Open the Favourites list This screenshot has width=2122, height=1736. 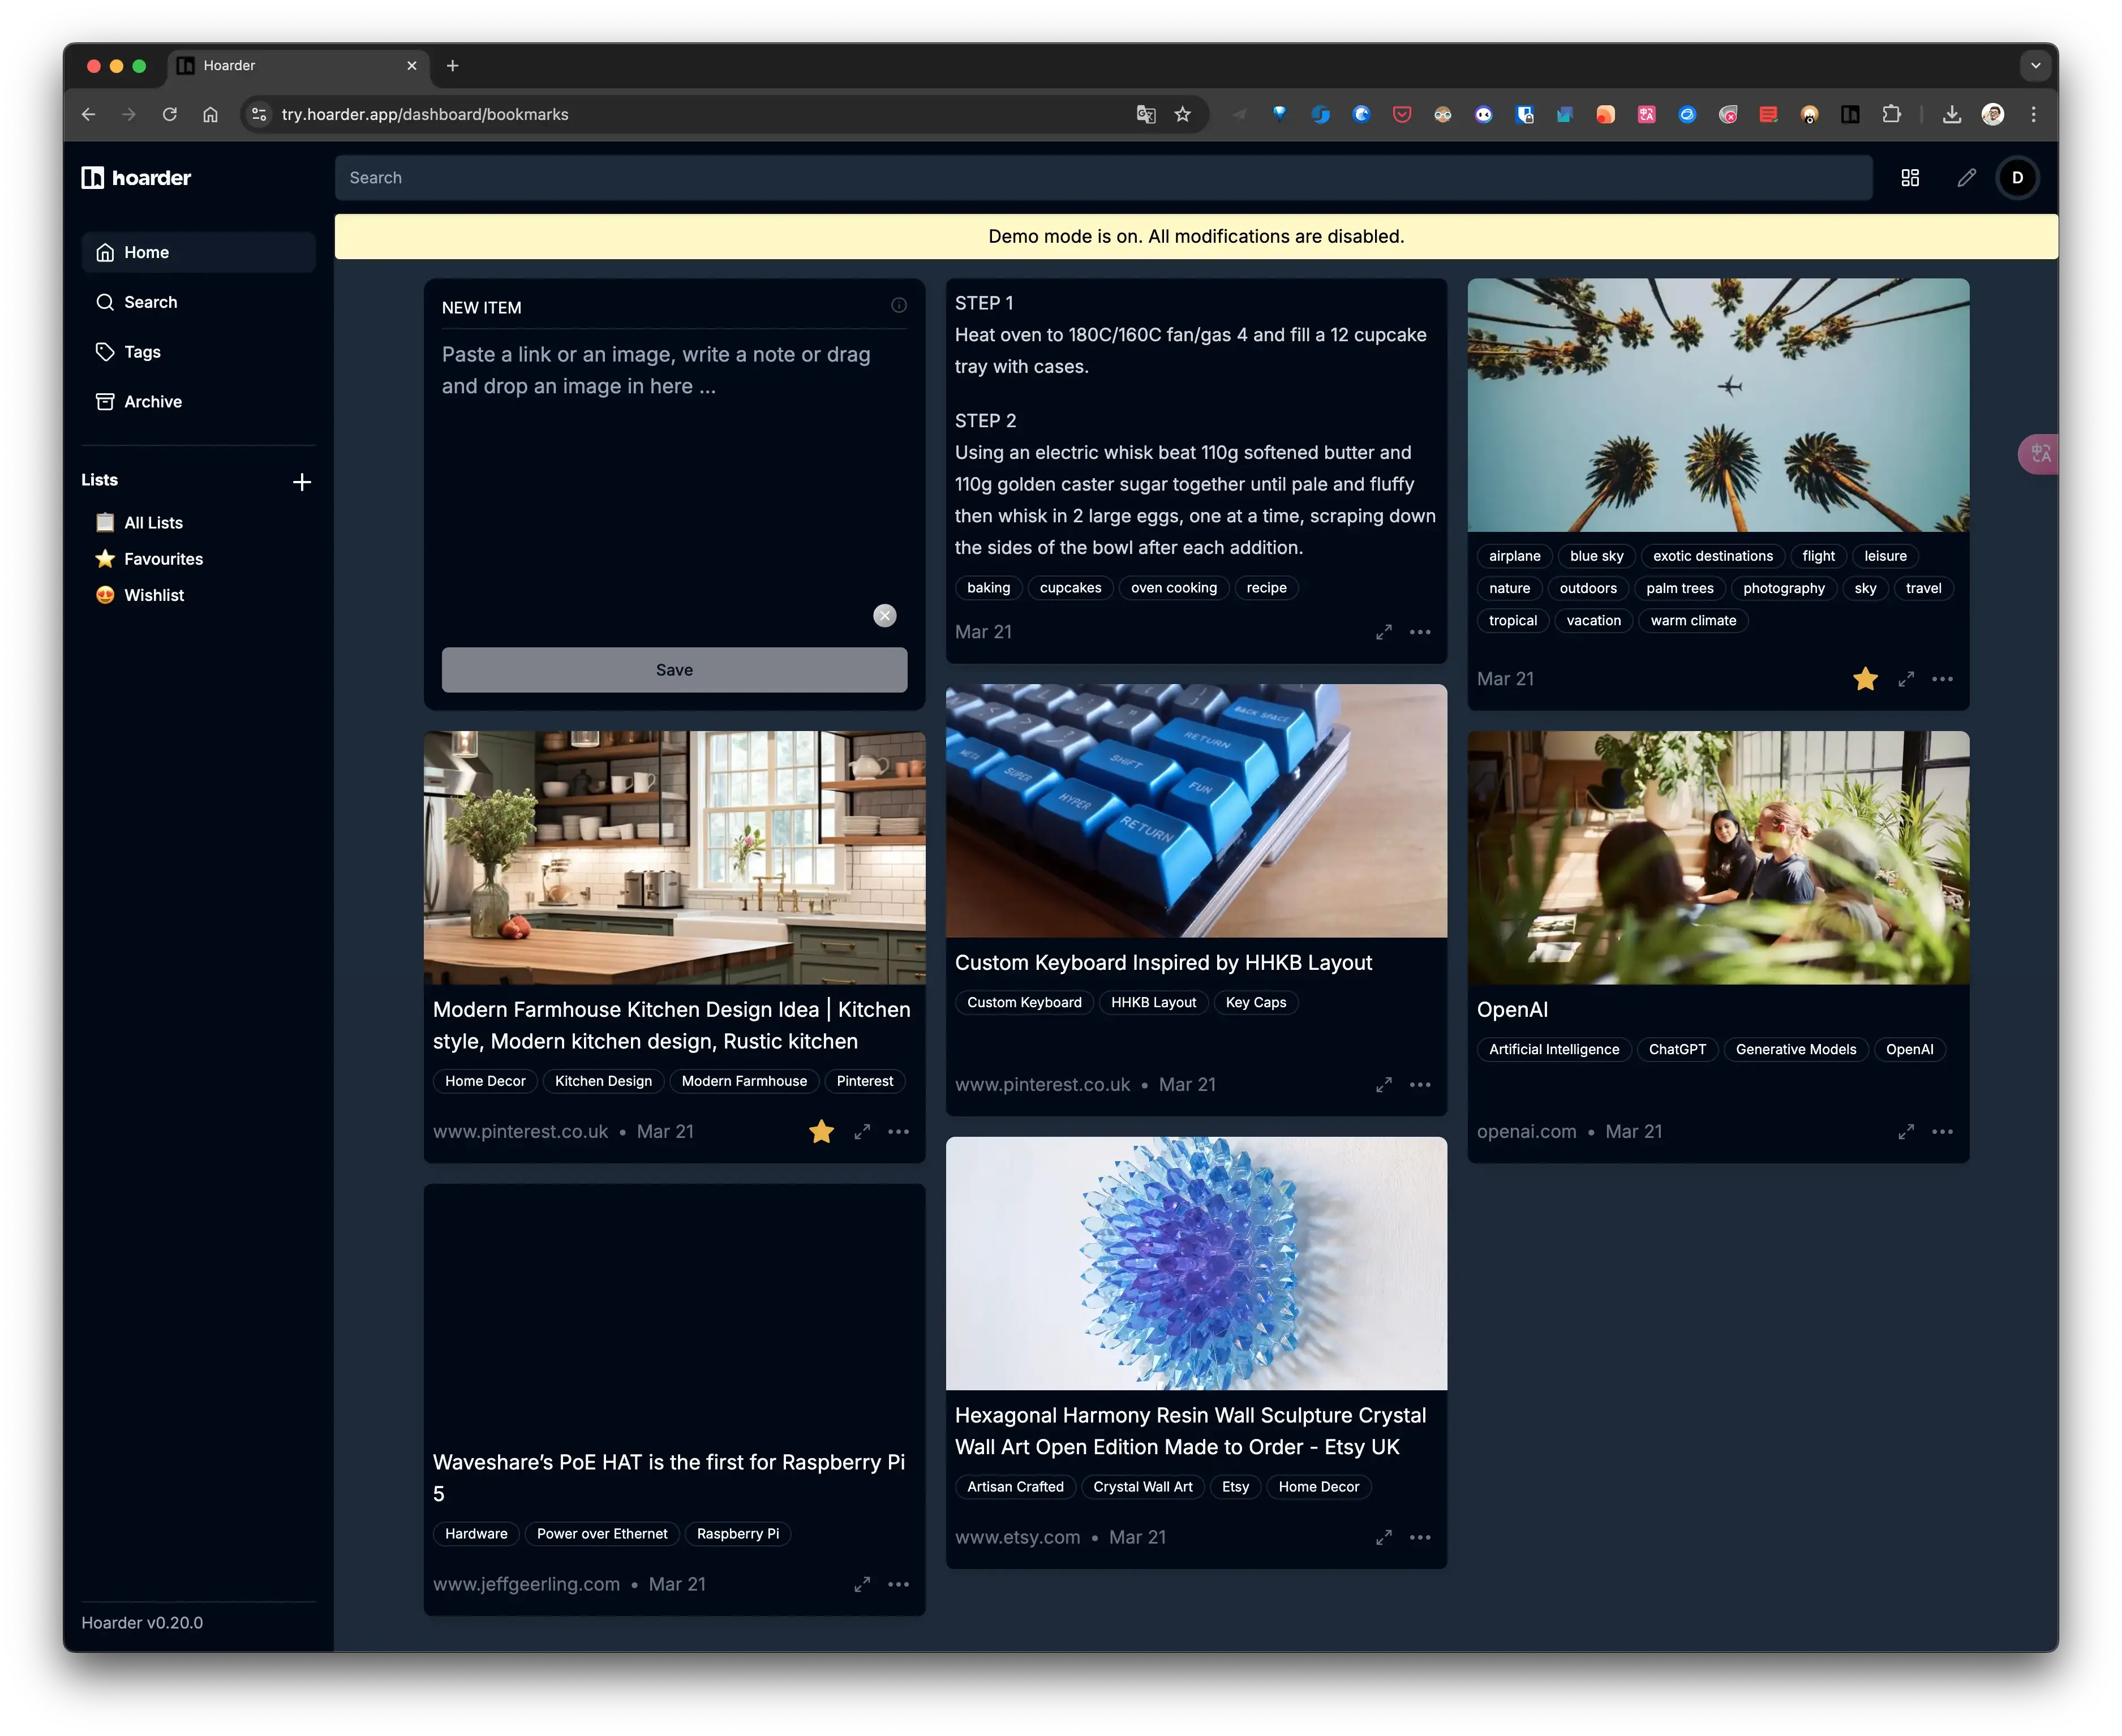pos(163,559)
